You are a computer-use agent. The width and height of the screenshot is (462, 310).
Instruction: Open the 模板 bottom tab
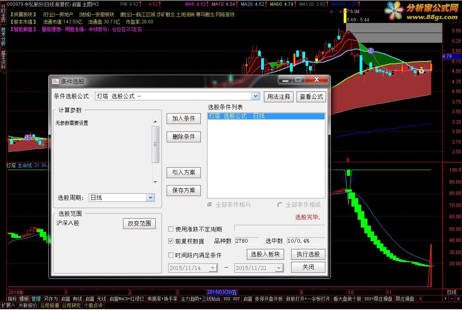coord(24,299)
